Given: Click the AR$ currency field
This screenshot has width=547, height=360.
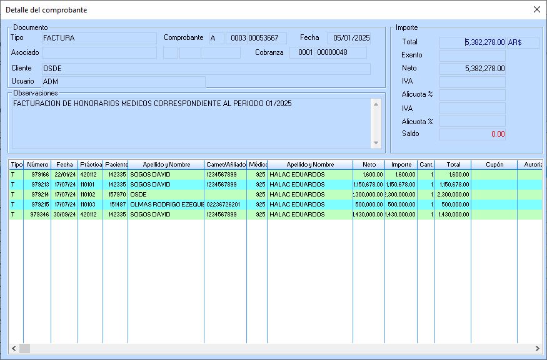Looking at the screenshot, I should click(523, 42).
